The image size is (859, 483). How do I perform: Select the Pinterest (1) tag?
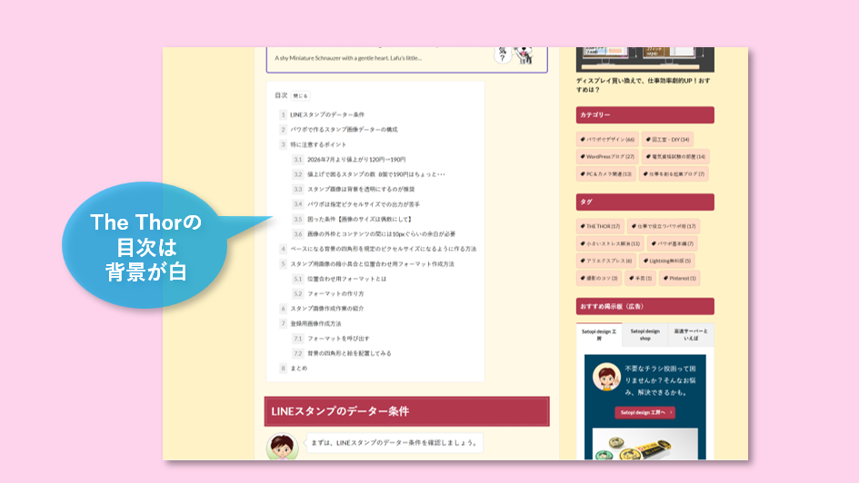[679, 279]
